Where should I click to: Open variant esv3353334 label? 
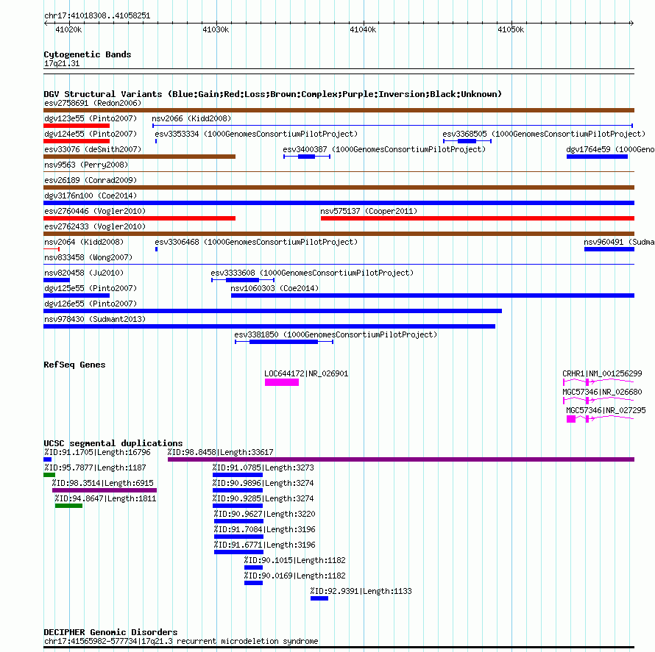tap(256, 134)
